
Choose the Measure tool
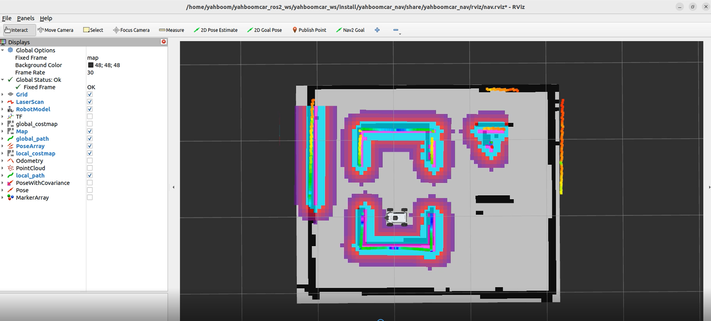pos(172,30)
